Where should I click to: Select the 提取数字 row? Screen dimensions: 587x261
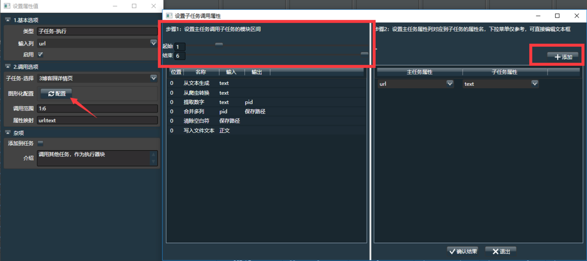(x=267, y=102)
